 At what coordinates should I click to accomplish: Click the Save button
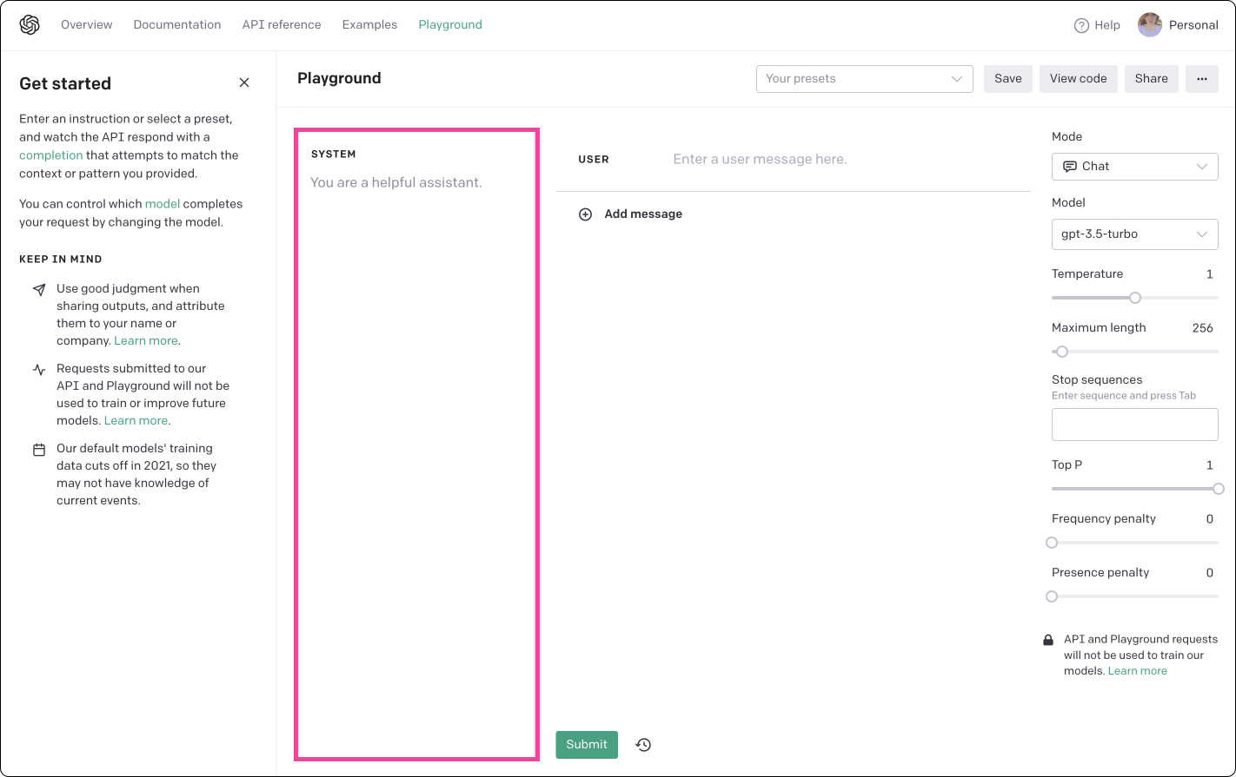tap(1008, 78)
